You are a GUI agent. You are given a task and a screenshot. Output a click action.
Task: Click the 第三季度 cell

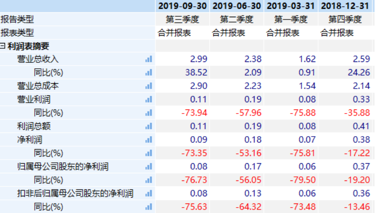point(182,19)
